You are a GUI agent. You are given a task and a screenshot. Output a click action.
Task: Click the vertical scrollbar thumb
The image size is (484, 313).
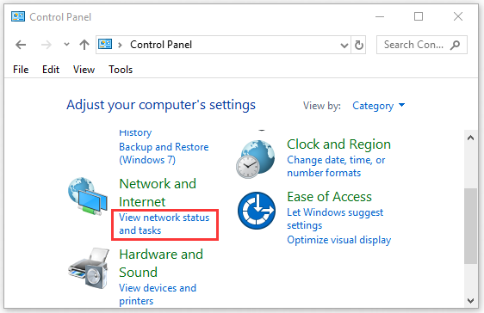[471, 226]
